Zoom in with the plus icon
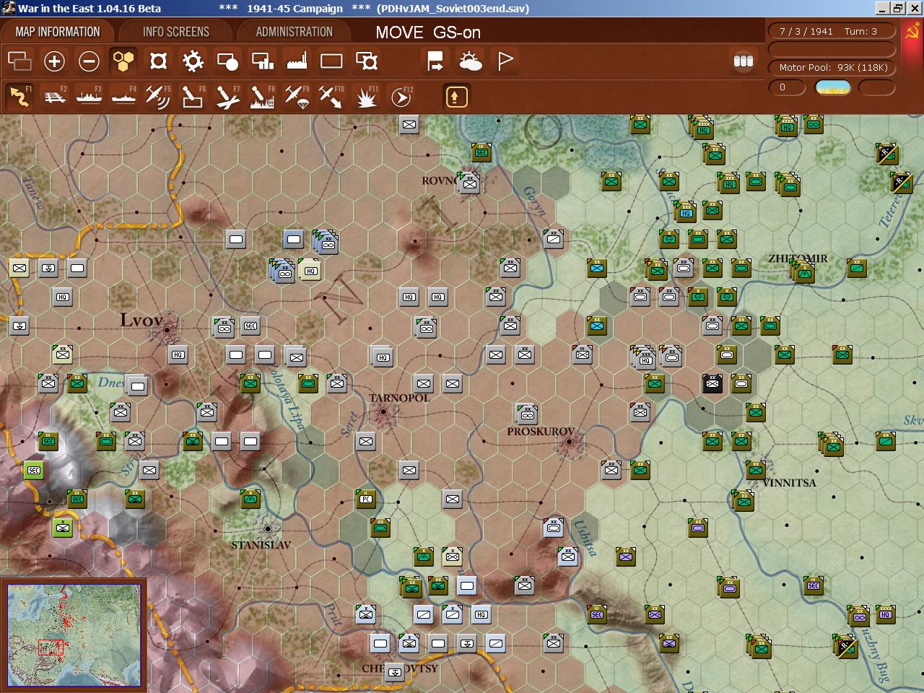This screenshot has width=924, height=693. tap(54, 61)
